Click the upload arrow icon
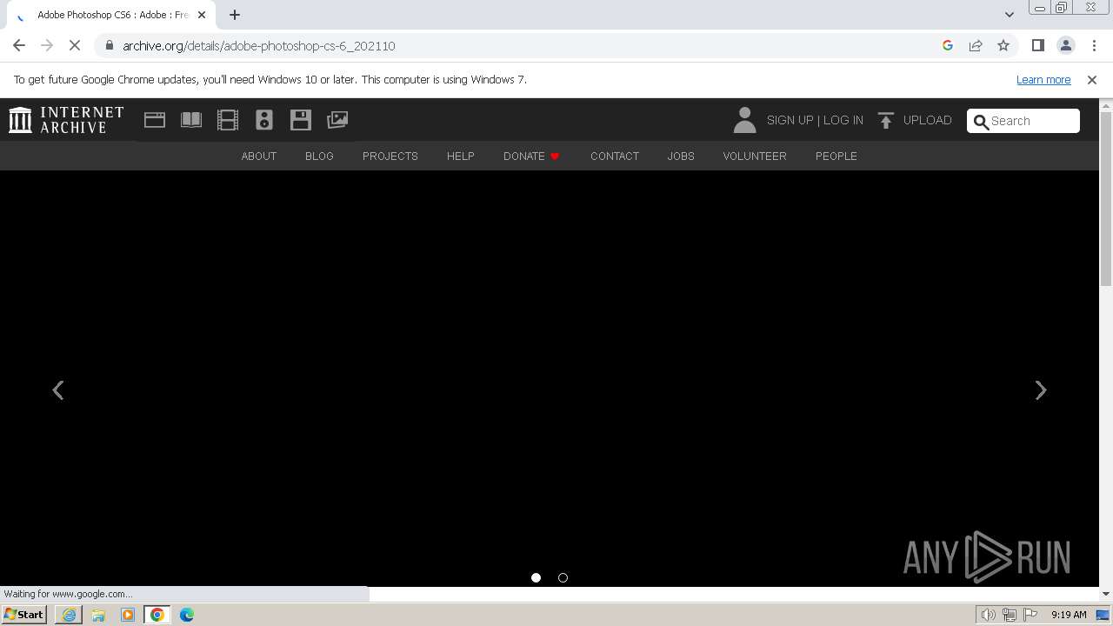Image resolution: width=1113 pixels, height=626 pixels. [886, 120]
